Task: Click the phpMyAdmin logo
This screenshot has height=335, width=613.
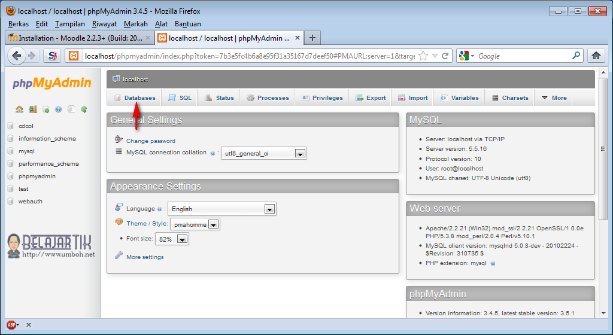Action: [52, 83]
